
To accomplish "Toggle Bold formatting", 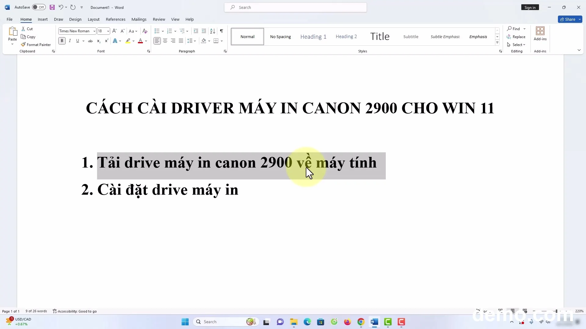I will point(62,41).
